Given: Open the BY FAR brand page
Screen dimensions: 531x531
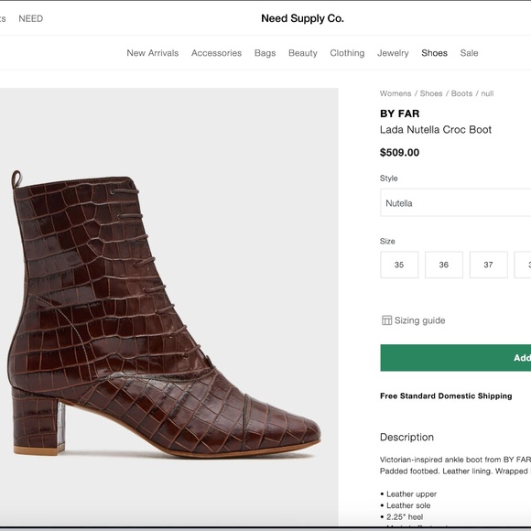Looking at the screenshot, I should pos(399,114).
